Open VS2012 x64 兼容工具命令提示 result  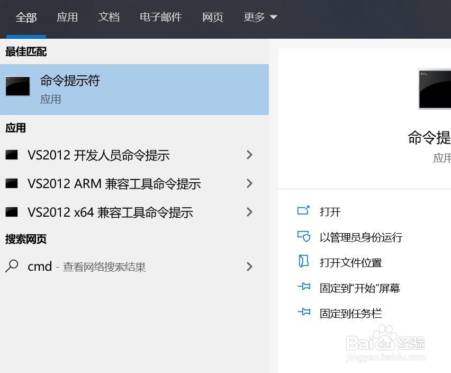point(134,212)
